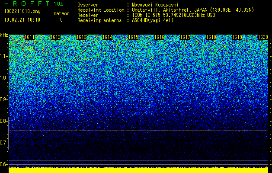Click the 1.1 frequency axis label

pyautogui.click(x=3, y=56)
